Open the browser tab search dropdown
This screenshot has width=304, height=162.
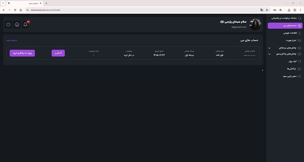(3, 3)
